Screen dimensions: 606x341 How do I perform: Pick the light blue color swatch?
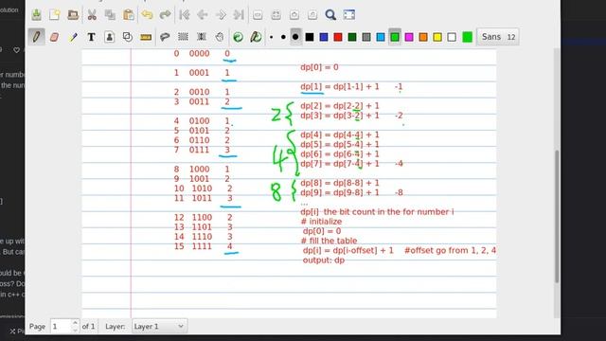[381, 37]
